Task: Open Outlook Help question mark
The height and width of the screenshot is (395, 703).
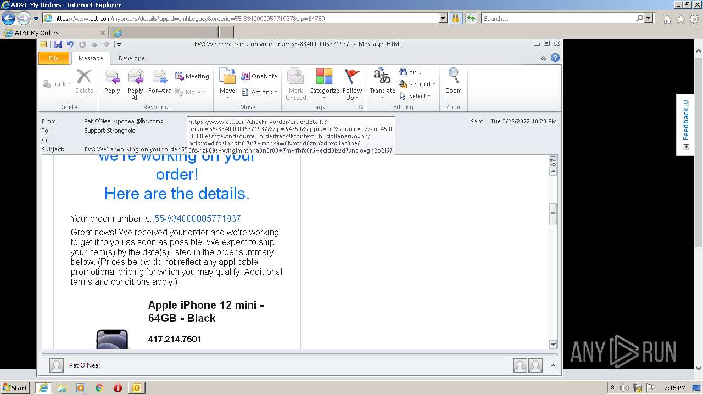Action: [x=555, y=58]
